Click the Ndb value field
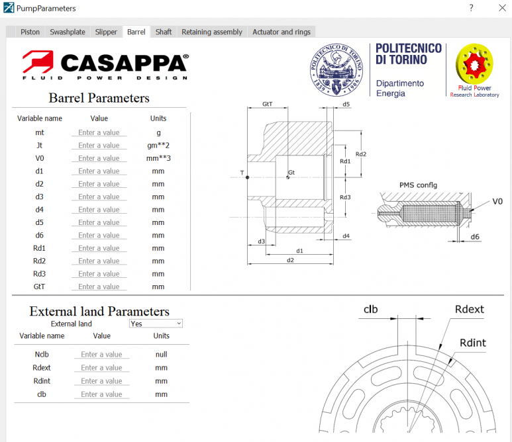512x442 pixels. tap(101, 354)
